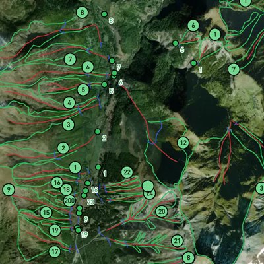Click the small green dot labeled 2

tap(98, 131)
